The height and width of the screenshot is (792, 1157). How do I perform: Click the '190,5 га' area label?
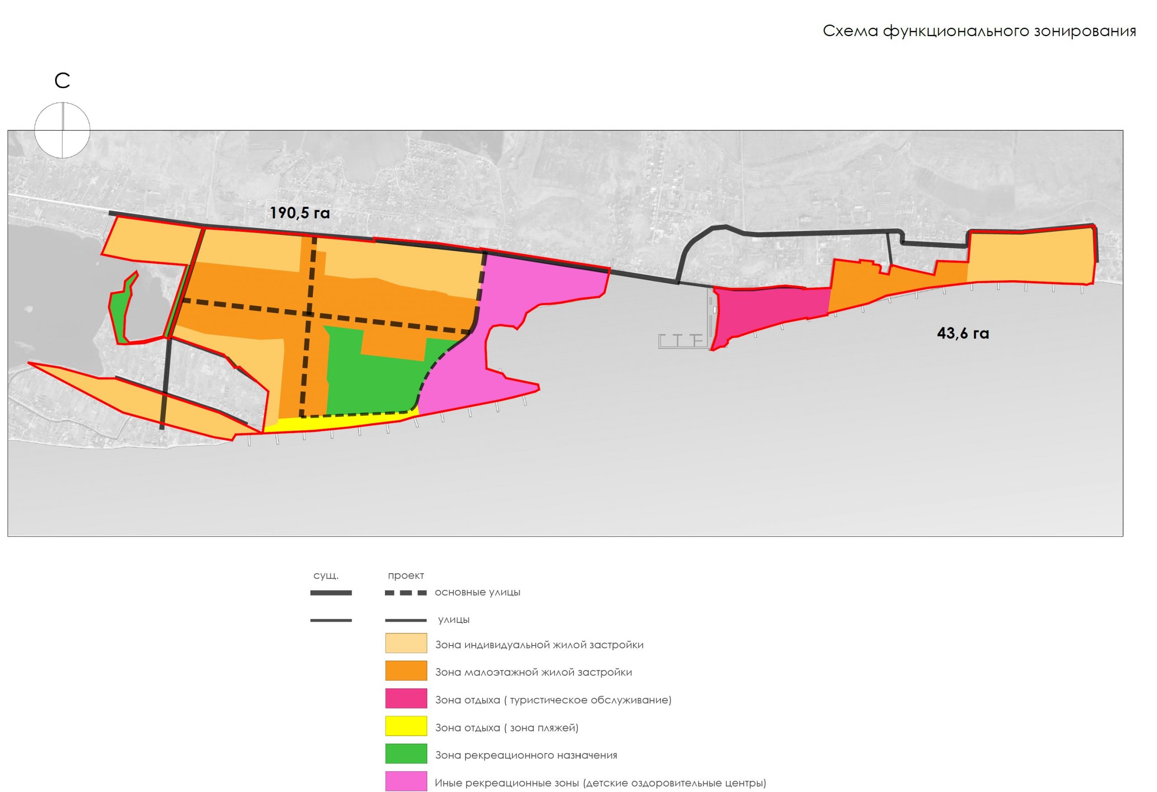(x=300, y=213)
